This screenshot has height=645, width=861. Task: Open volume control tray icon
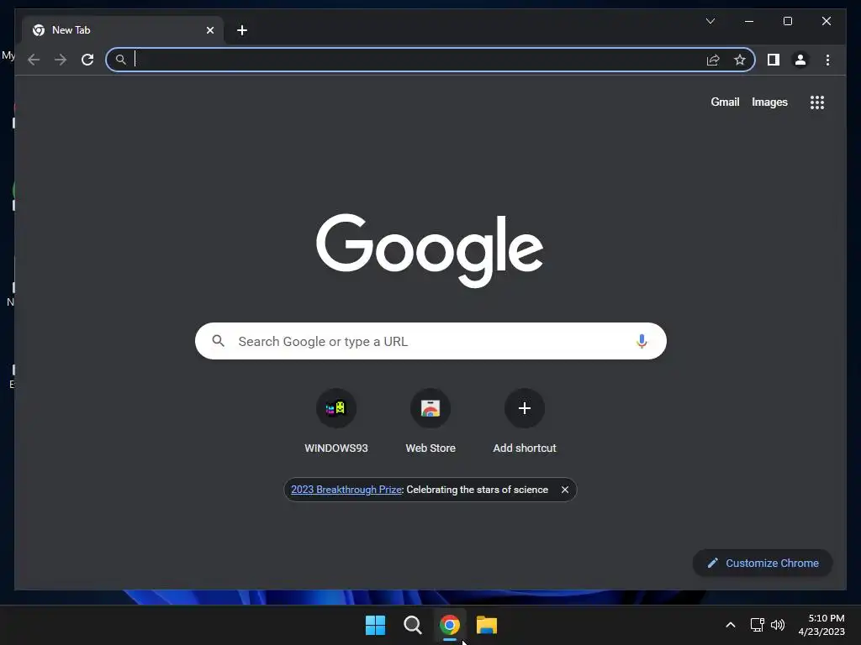tap(778, 625)
